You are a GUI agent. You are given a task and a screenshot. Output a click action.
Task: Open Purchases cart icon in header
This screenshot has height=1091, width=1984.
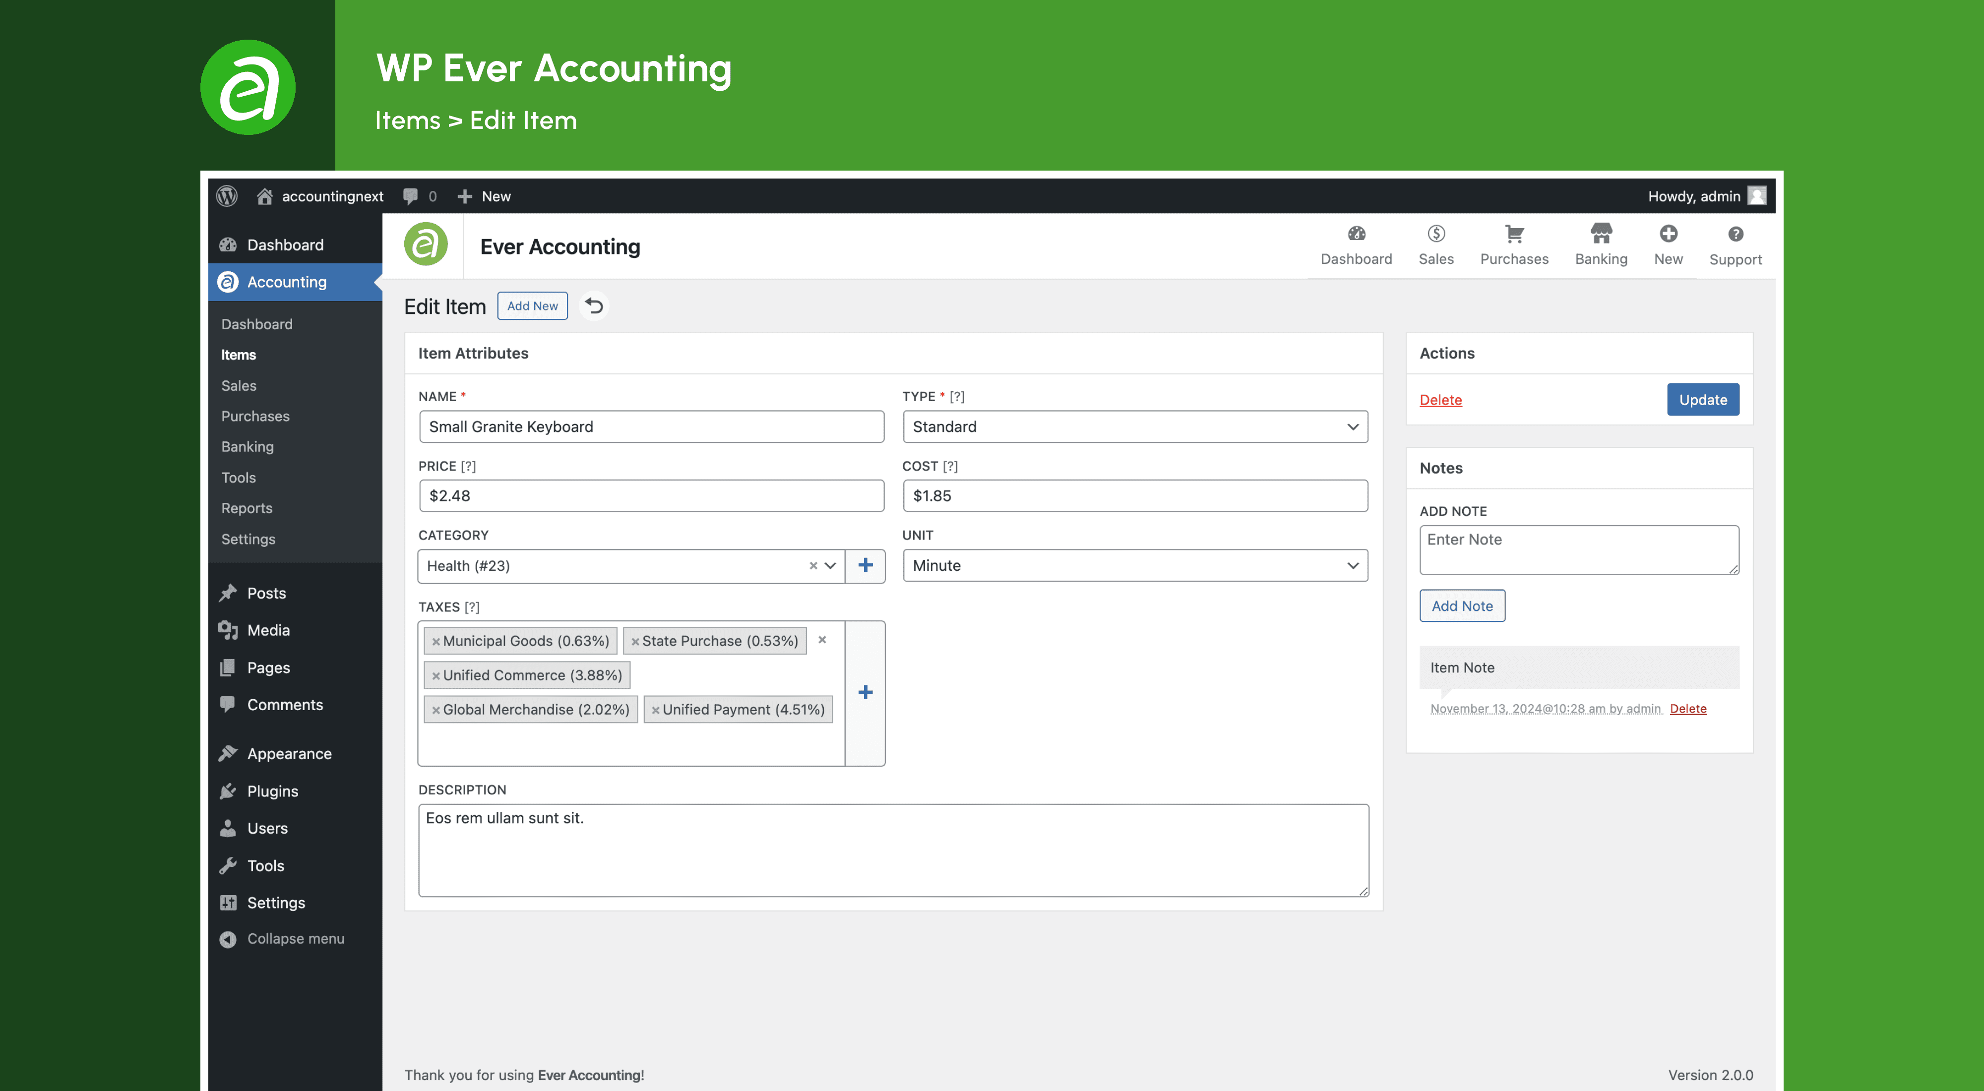pyautogui.click(x=1514, y=233)
